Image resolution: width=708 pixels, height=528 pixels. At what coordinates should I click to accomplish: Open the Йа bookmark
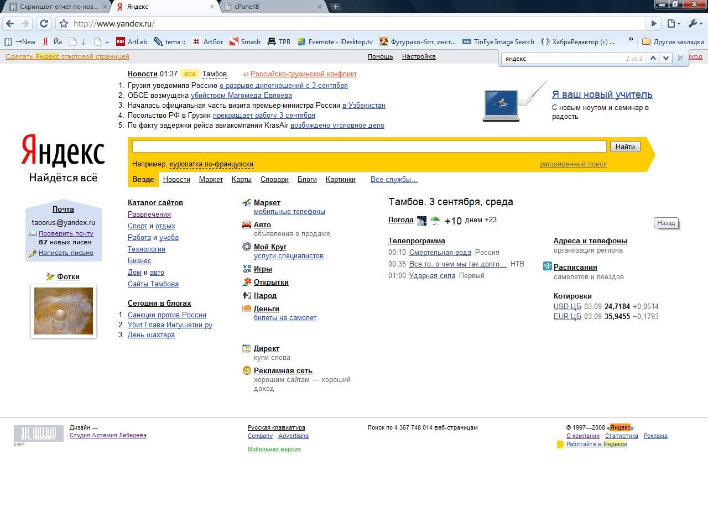coord(53,41)
